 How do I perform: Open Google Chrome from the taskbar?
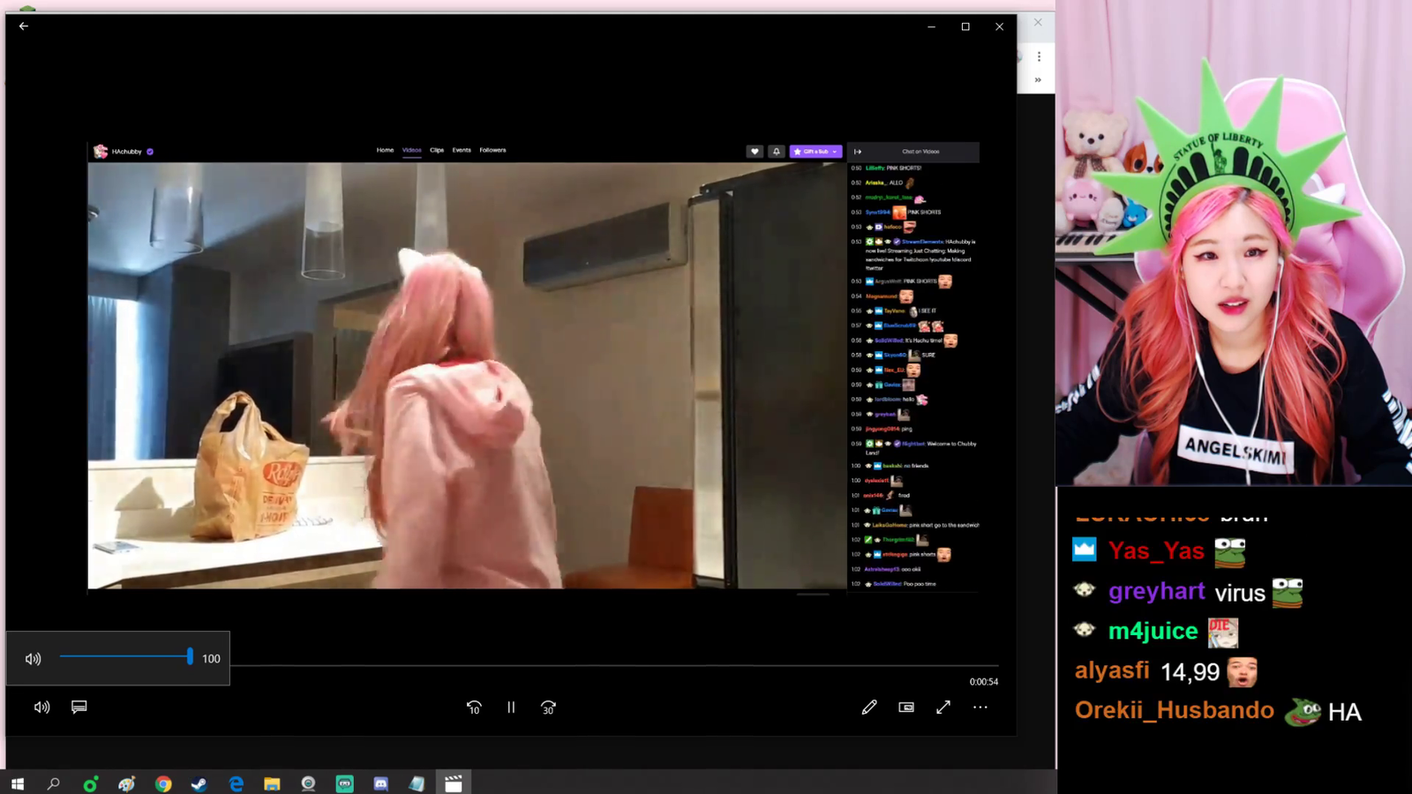163,783
